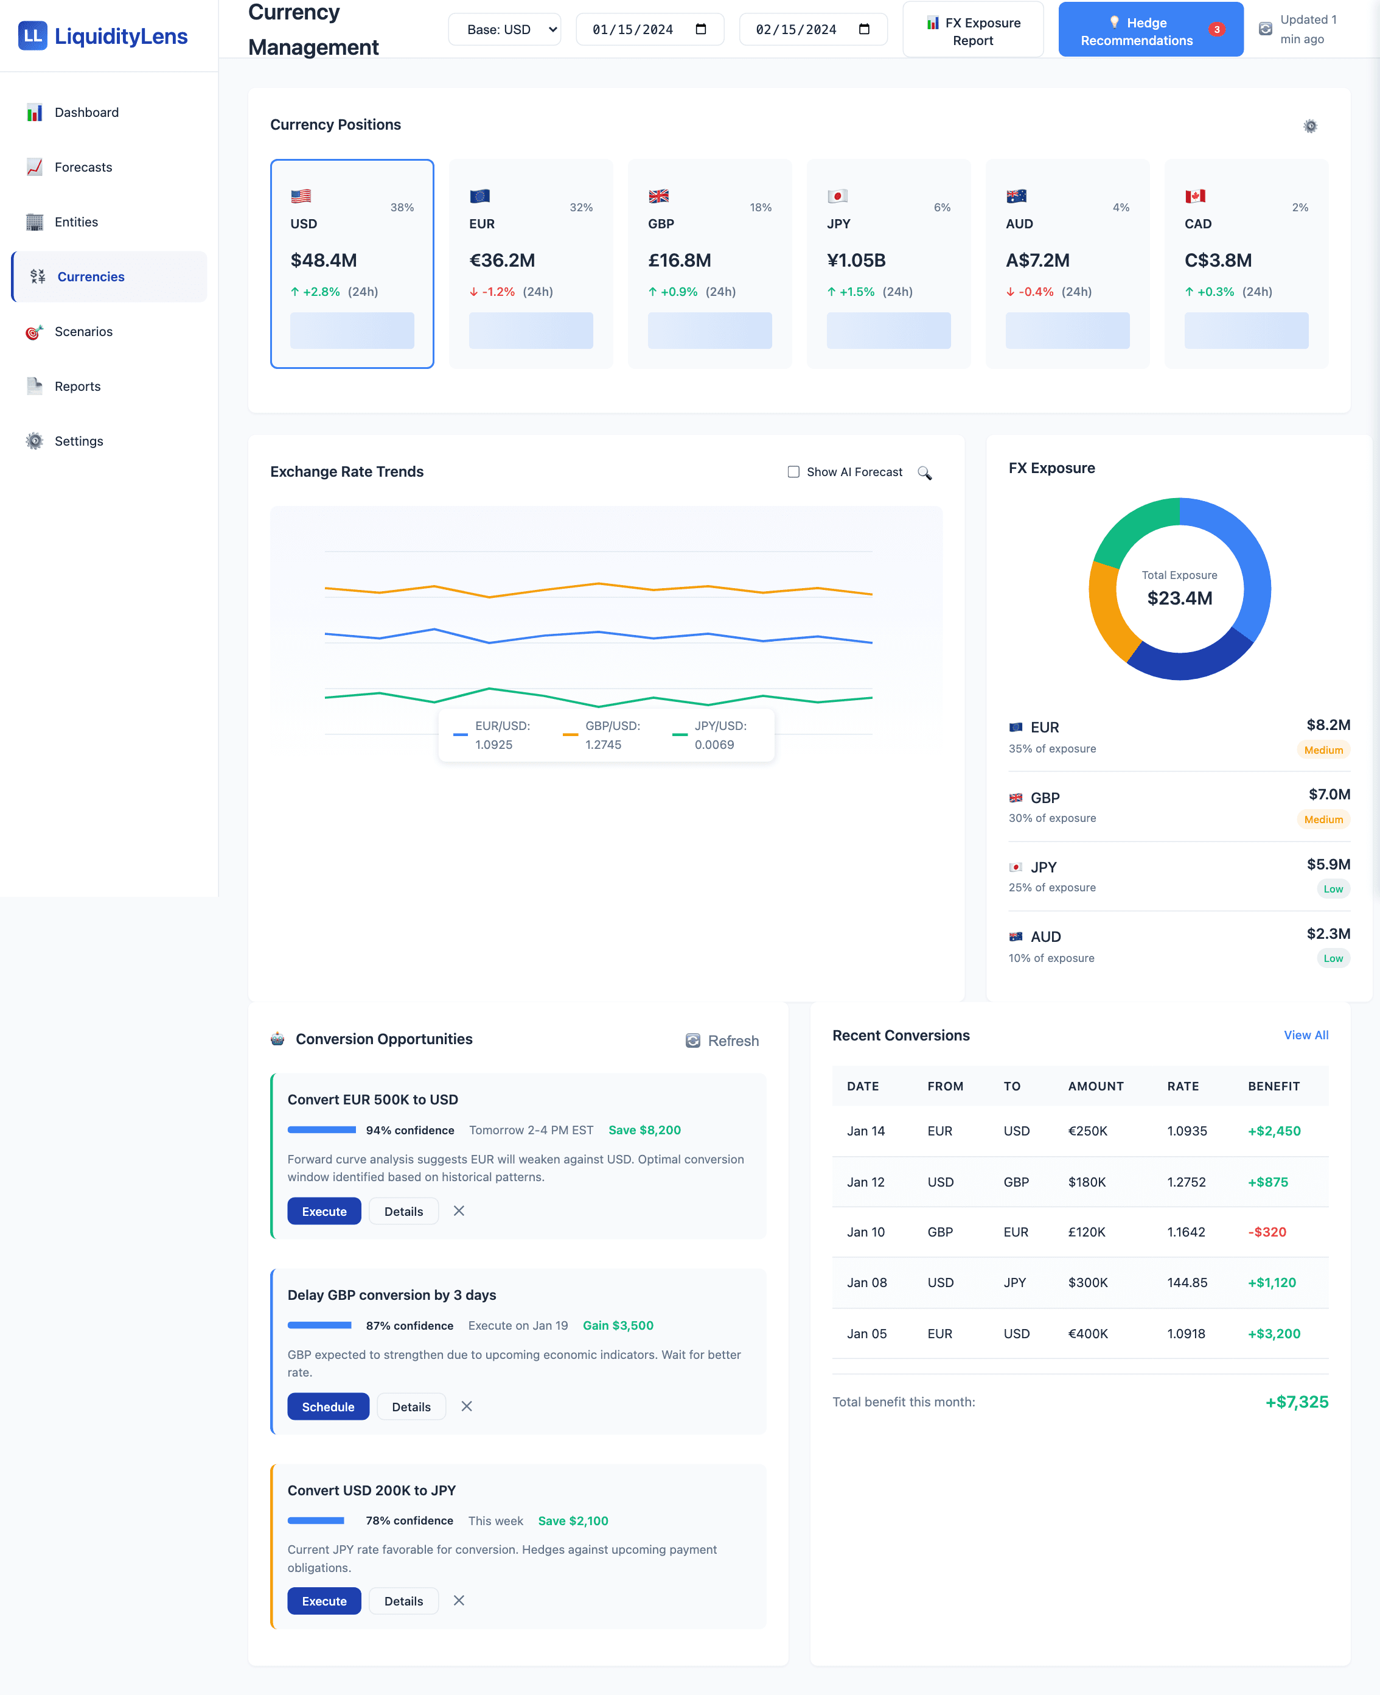Viewport: 1380px width, 1695px height.
Task: Schedule the delayed GBP conversion
Action: [327, 1406]
